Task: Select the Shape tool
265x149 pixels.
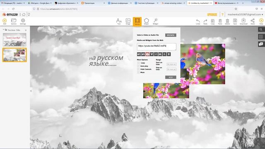Action: coord(146,22)
